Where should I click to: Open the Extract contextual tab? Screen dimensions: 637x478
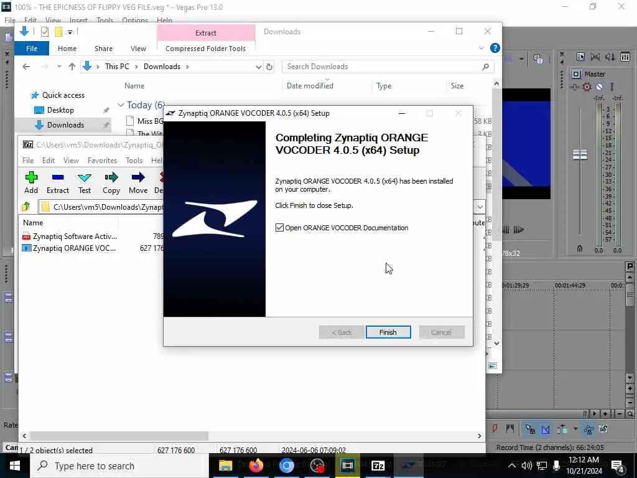coord(206,33)
